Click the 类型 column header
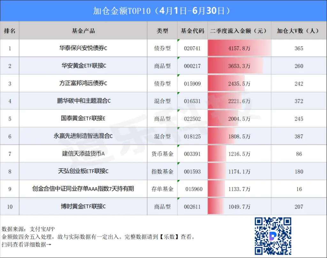Image resolution: width=327 pixels, height=258 pixels. point(162,31)
